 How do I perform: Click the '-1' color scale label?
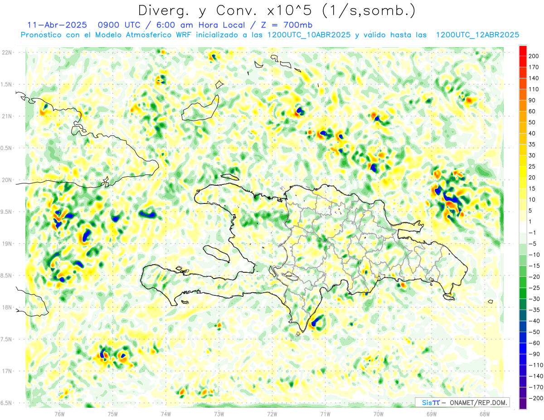[532, 232]
